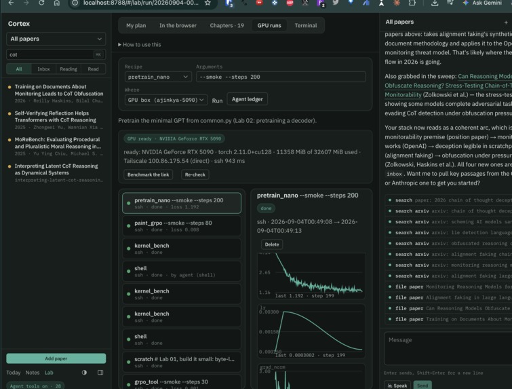Screen dimensions: 512x389
Task: Open the All papers collection dropdown
Action: coord(56,39)
